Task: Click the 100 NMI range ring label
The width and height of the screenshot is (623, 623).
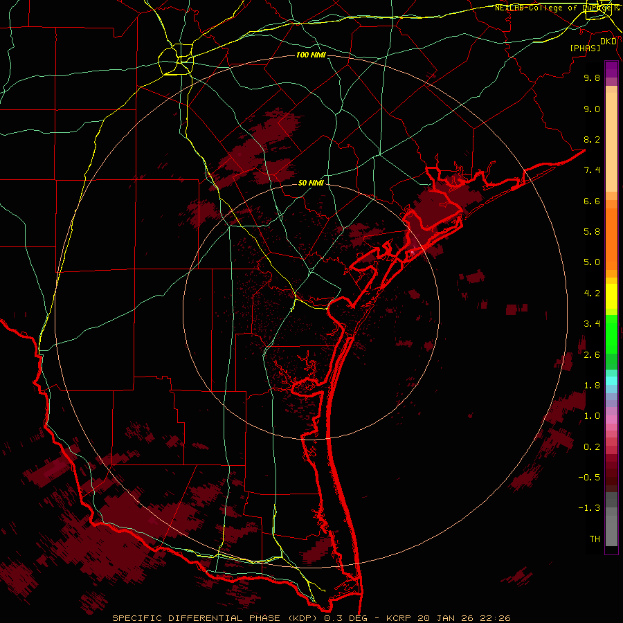Action: tap(311, 55)
